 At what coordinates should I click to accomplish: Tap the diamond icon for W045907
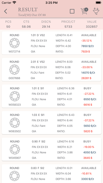coord(15,149)
